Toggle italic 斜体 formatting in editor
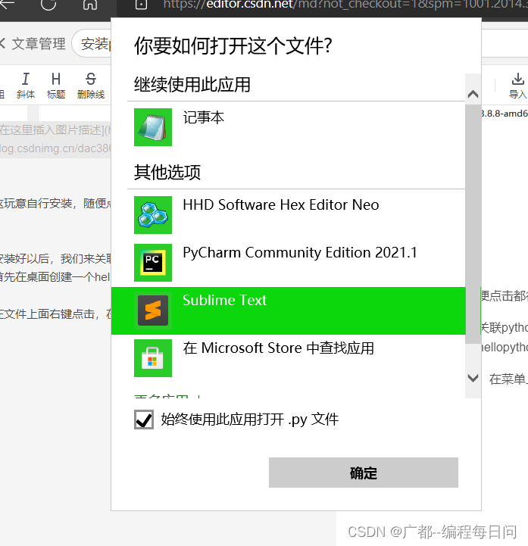 click(x=26, y=86)
